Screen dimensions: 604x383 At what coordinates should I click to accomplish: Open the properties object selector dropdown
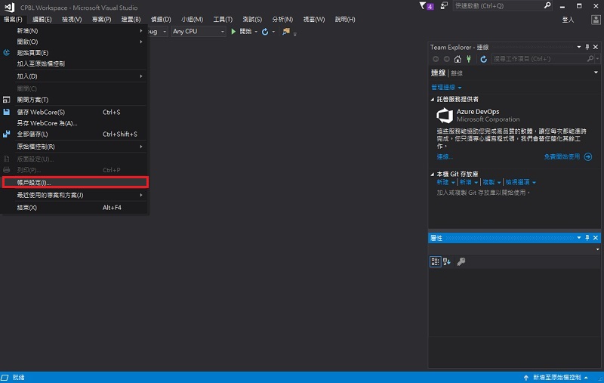click(x=597, y=249)
